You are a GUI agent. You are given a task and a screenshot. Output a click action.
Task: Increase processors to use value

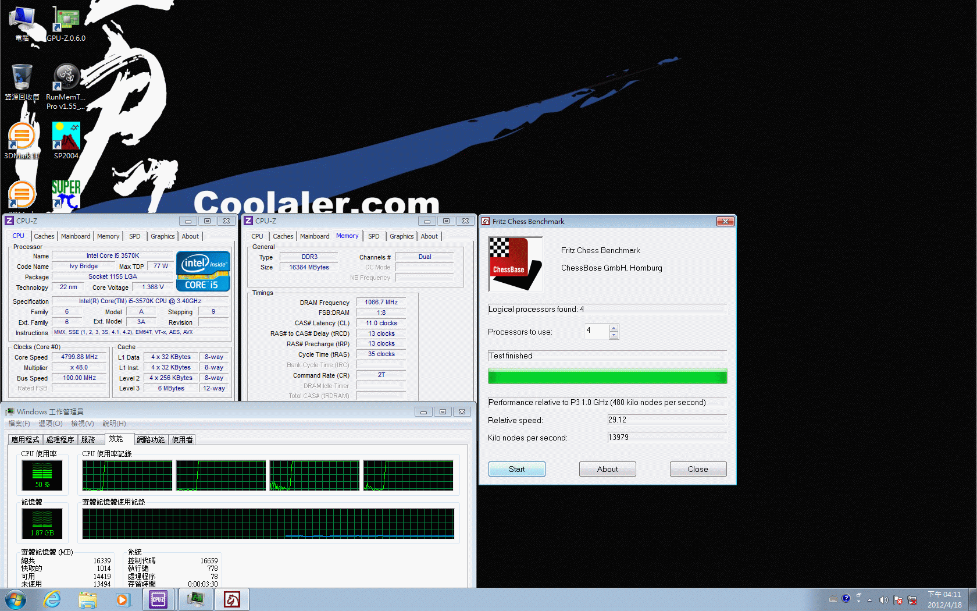pos(614,328)
